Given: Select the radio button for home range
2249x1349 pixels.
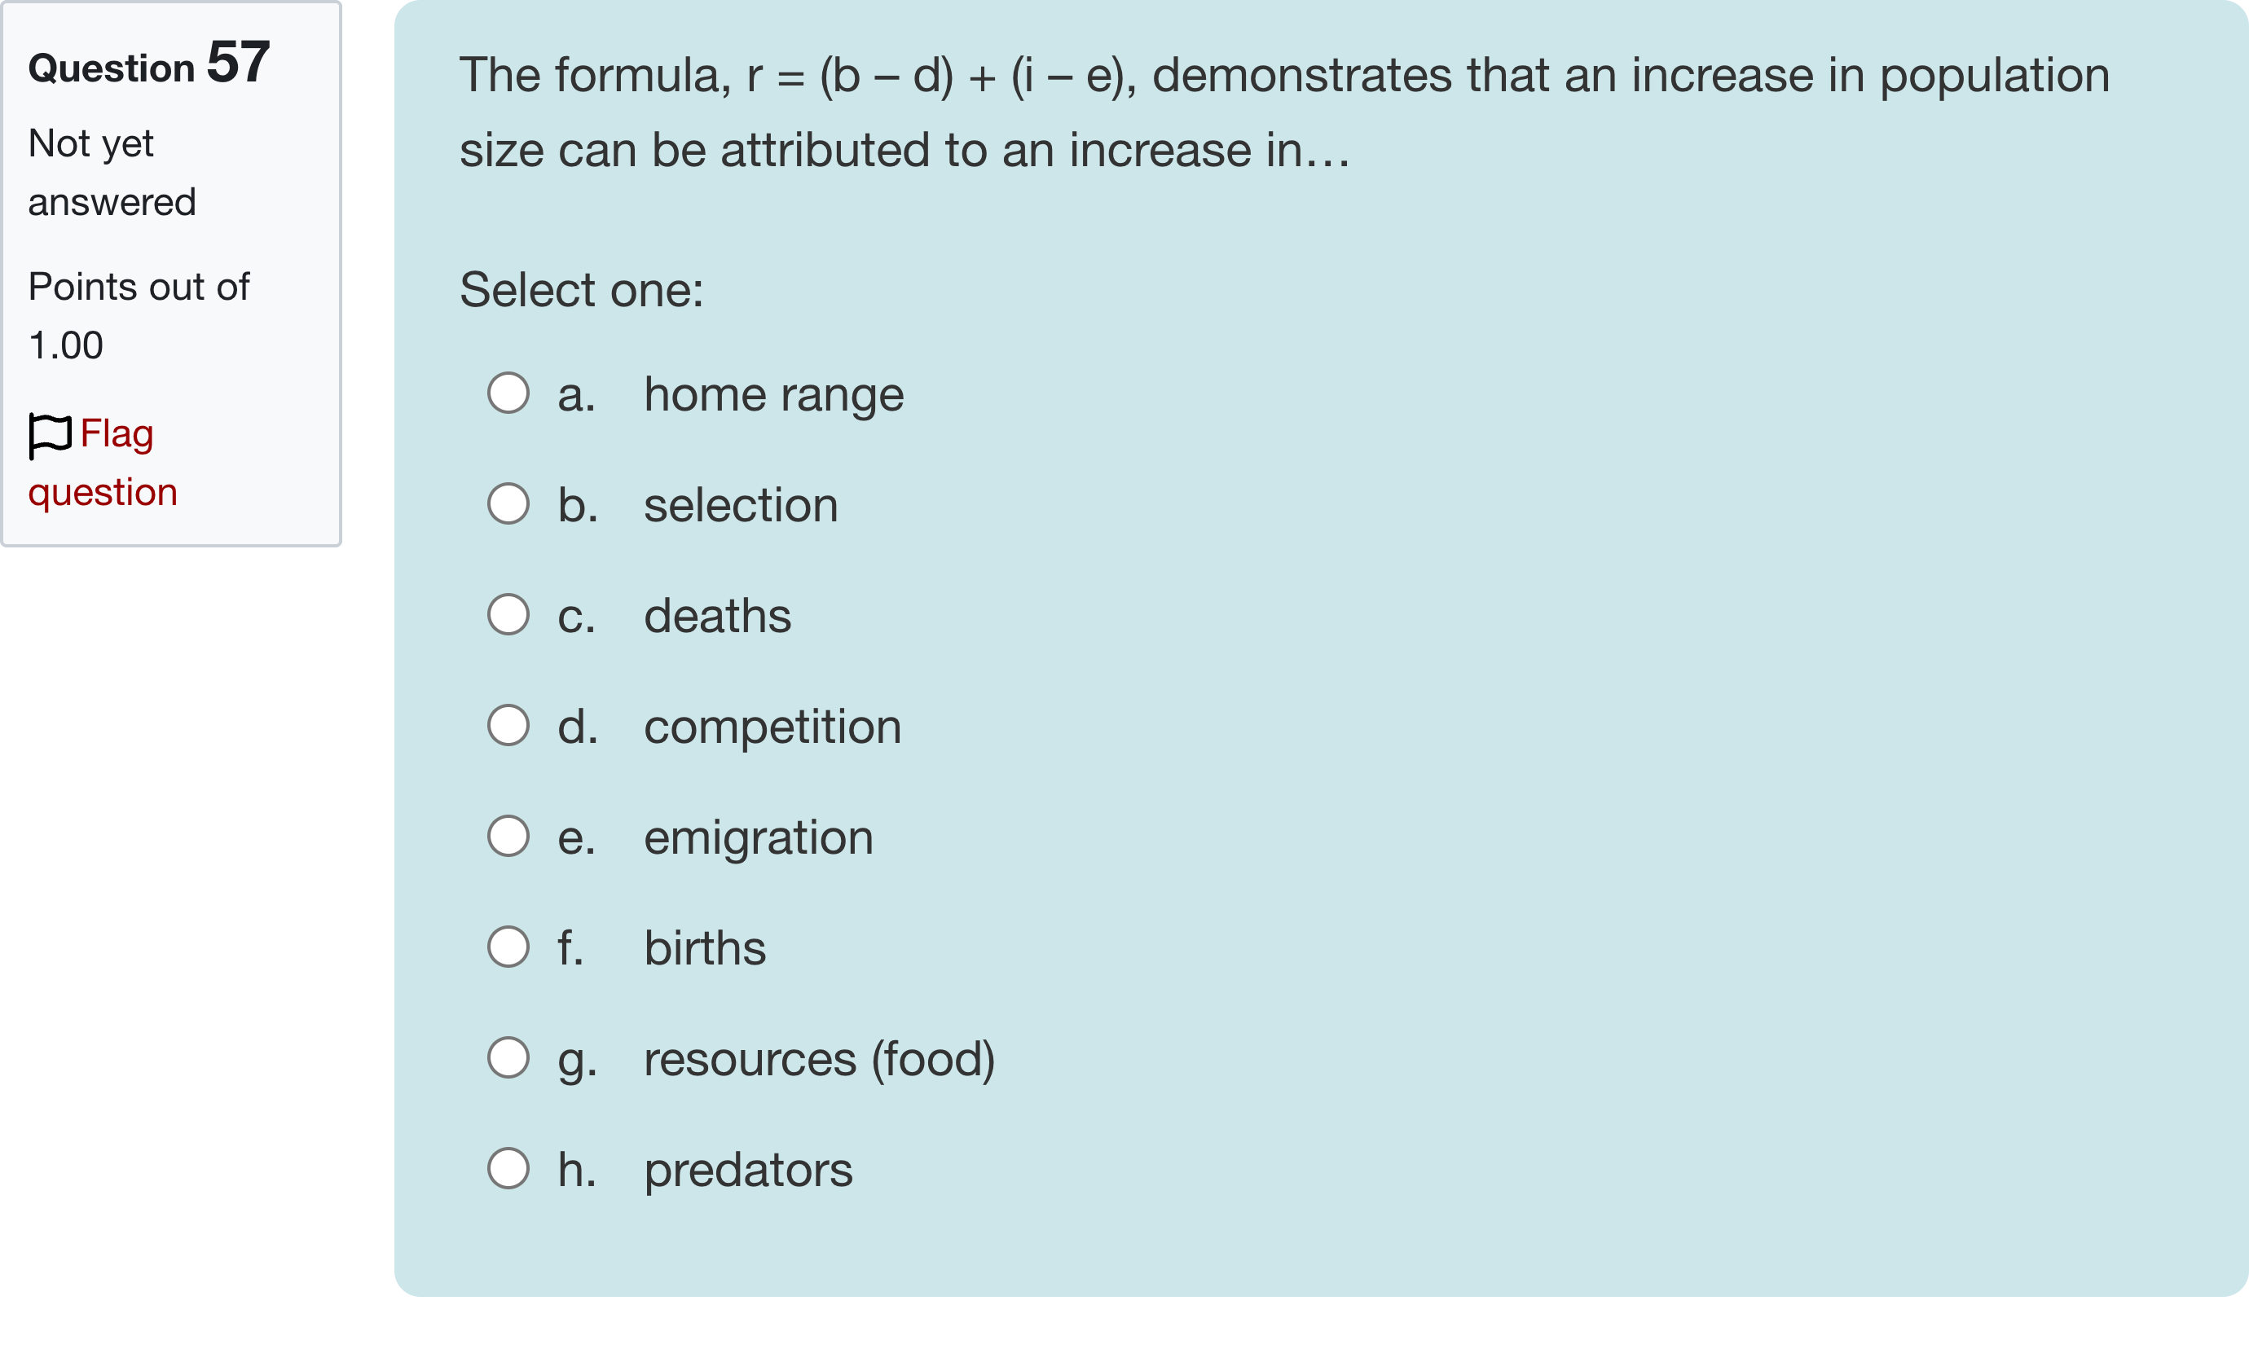Looking at the screenshot, I should coord(508,393).
